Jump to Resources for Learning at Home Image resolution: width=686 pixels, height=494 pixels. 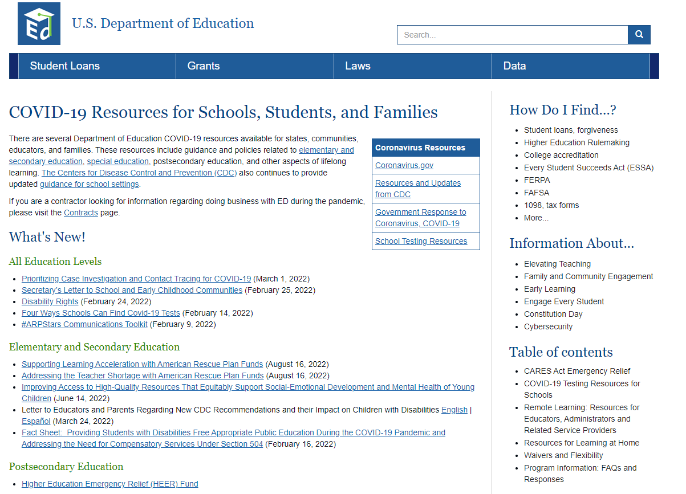[582, 443]
